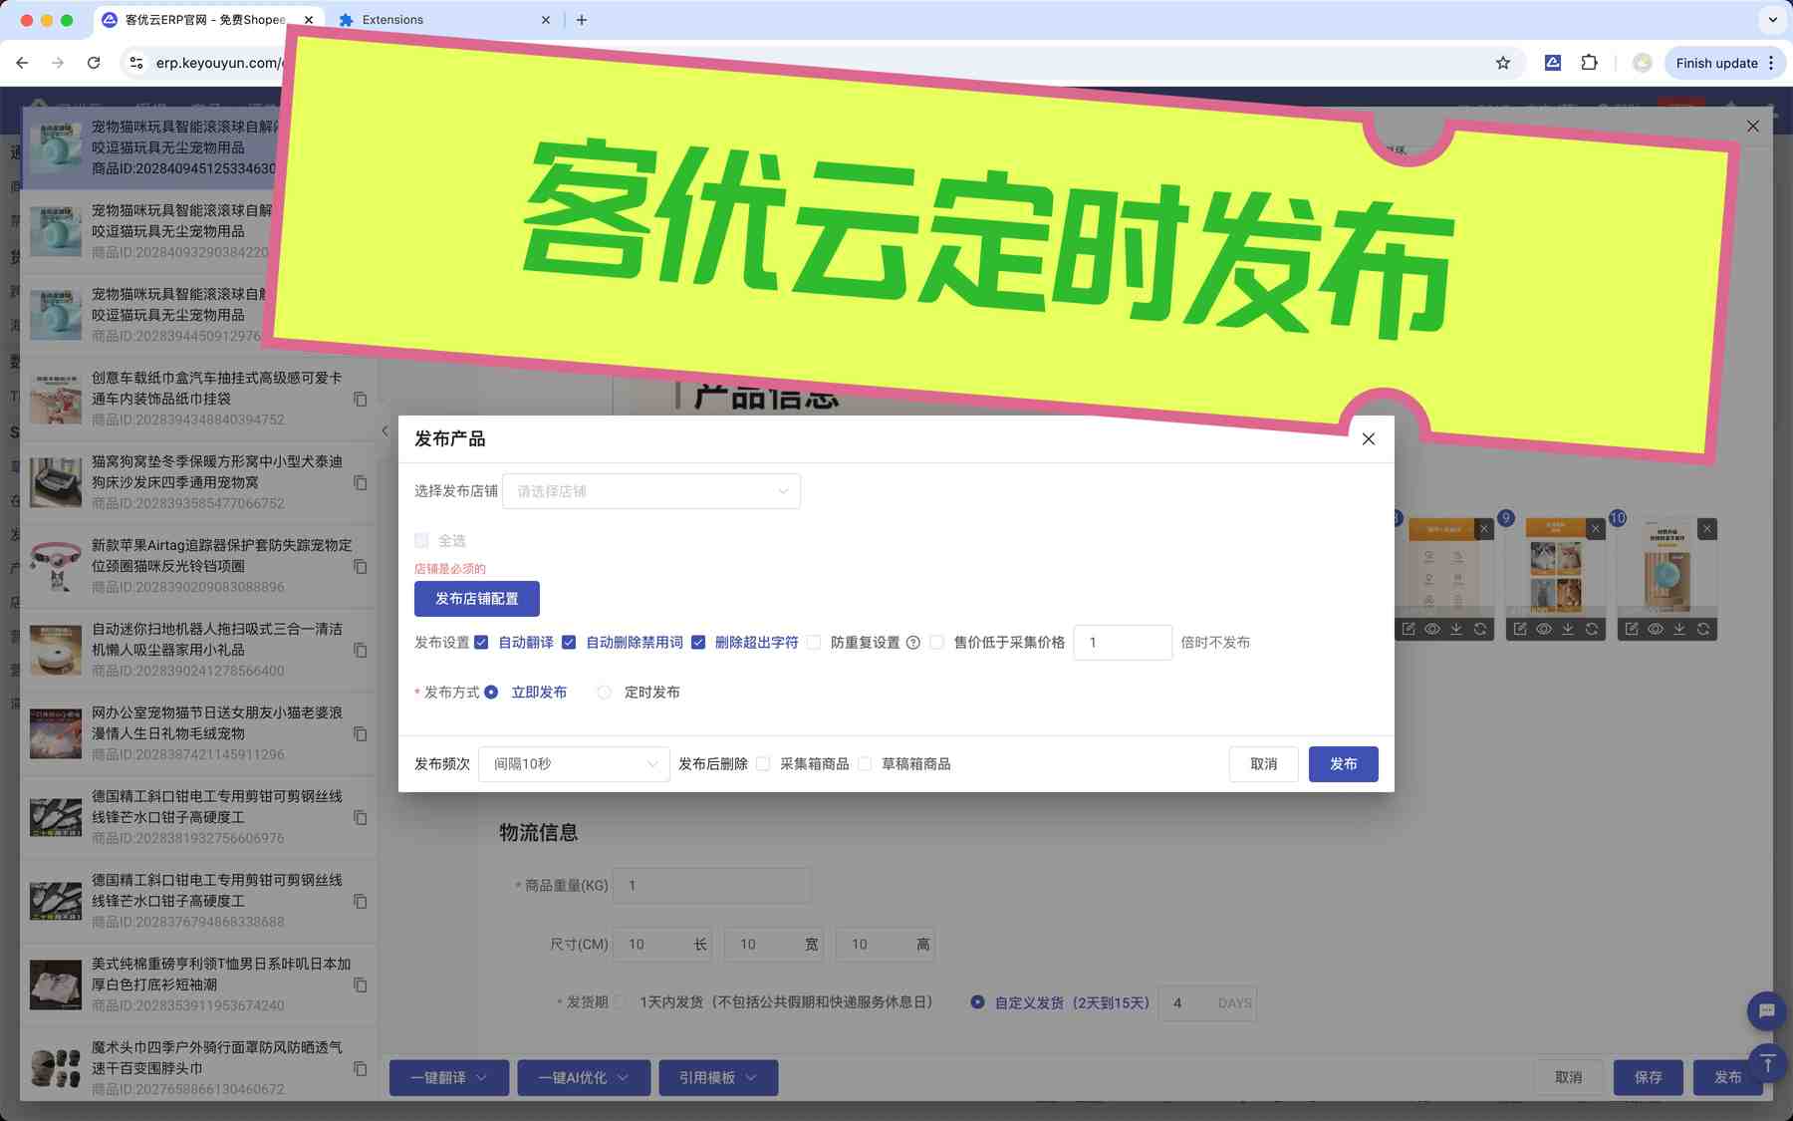
Task: Click the copy icon beside 创意车载纸巾盒 product
Action: (361, 400)
